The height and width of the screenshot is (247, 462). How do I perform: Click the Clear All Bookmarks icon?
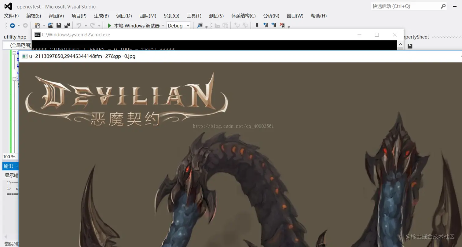pos(282,26)
